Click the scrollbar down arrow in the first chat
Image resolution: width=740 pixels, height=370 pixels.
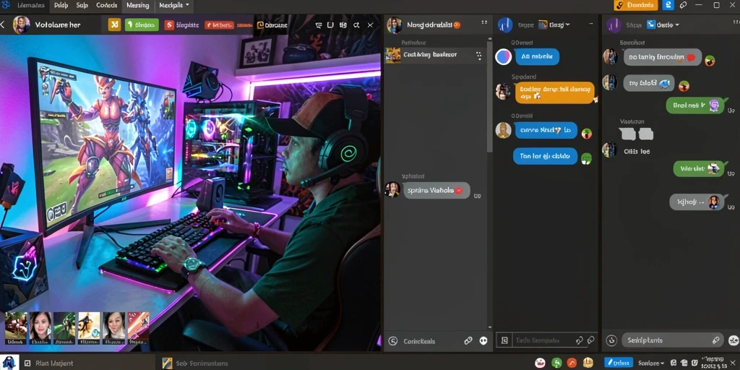(x=490, y=327)
